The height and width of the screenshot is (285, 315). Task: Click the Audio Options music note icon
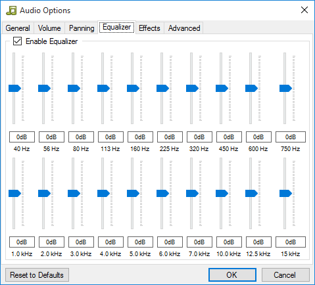pyautogui.click(x=11, y=11)
